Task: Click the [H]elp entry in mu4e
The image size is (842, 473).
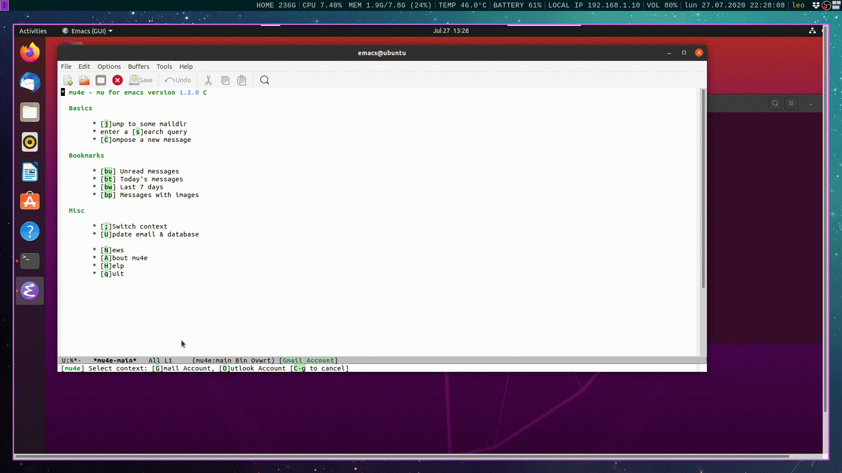Action: tap(112, 266)
